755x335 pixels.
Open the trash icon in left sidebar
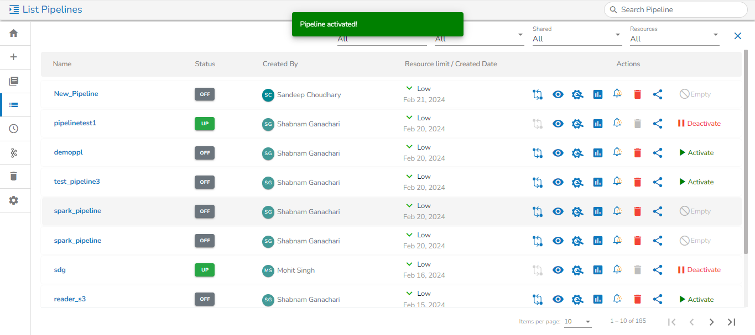(14, 176)
